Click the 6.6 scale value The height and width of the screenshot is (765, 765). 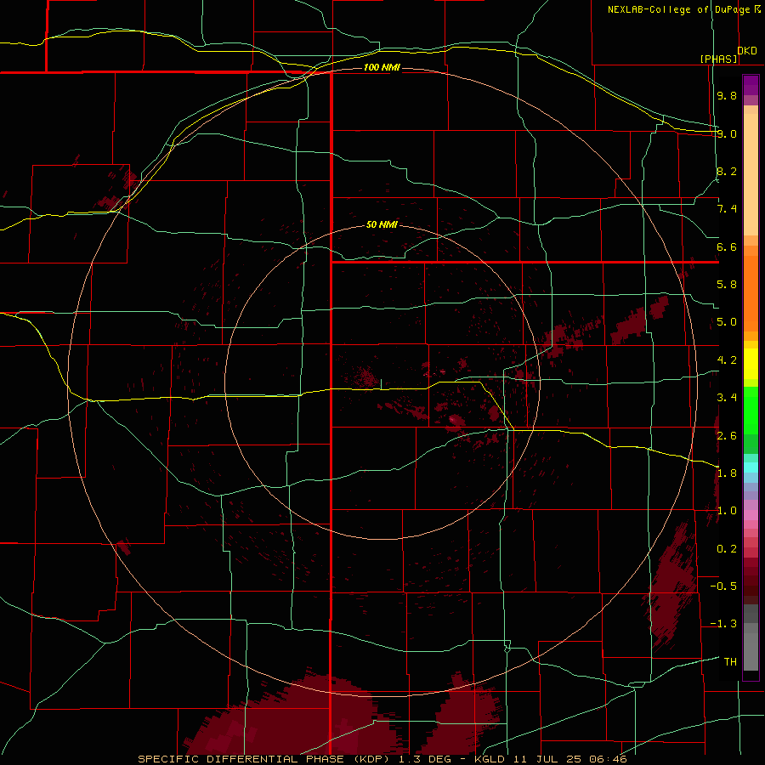pos(727,246)
